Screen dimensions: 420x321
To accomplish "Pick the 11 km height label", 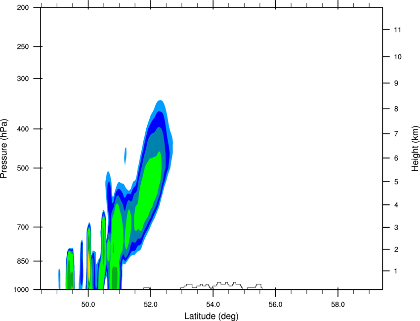I will point(397,30).
